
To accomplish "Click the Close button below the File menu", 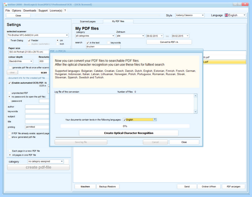I will pos(18,16).
